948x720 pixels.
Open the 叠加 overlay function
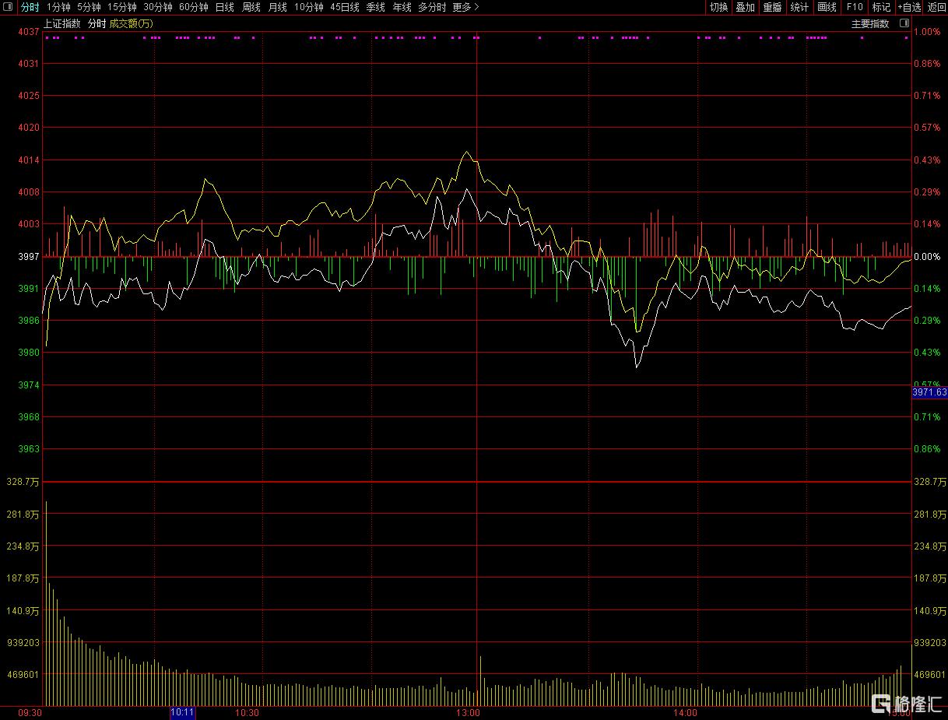click(745, 7)
